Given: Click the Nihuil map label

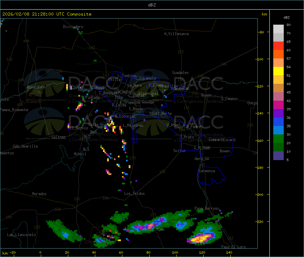Looking at the screenshot, I should pos(80,154).
